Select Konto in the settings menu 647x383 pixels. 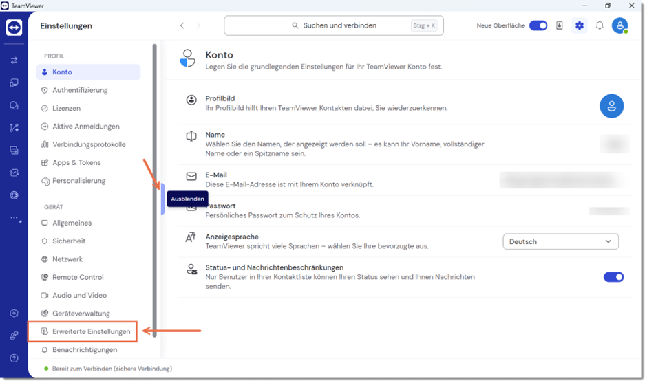[x=88, y=72]
